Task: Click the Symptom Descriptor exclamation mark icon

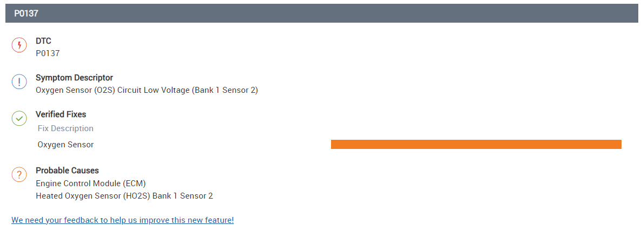Action: pyautogui.click(x=19, y=82)
